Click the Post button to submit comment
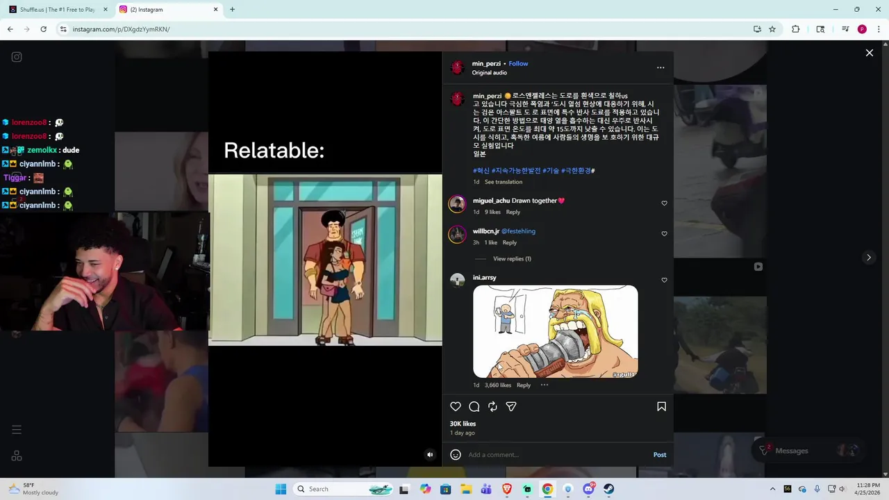The height and width of the screenshot is (500, 889). (x=660, y=455)
